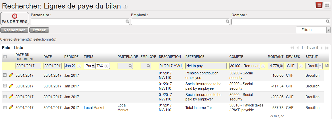Click the pencil icon for Total Income Tax
The image size is (332, 119).
point(11,107)
